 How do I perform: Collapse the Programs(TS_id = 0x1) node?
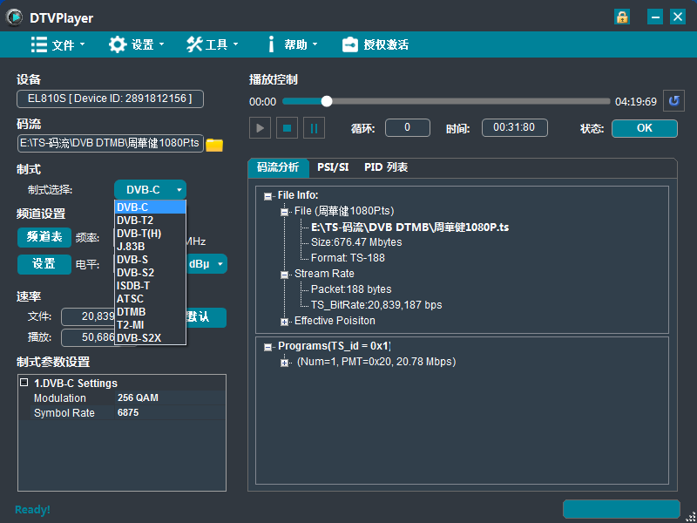click(x=267, y=347)
